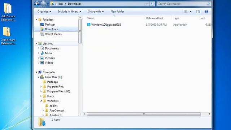Click the navigation pane scroll down arrow
Viewport: 231px width, 130px height.
(x=80, y=114)
